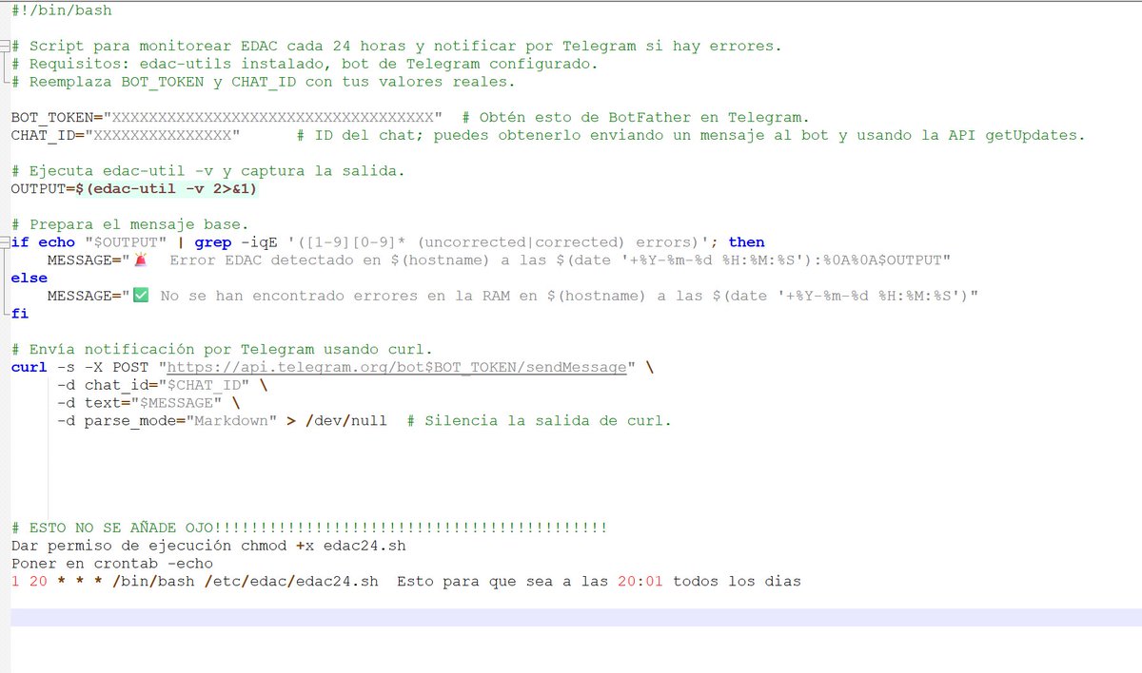Click the fi keyword
This screenshot has width=1142, height=673.
(x=18, y=313)
